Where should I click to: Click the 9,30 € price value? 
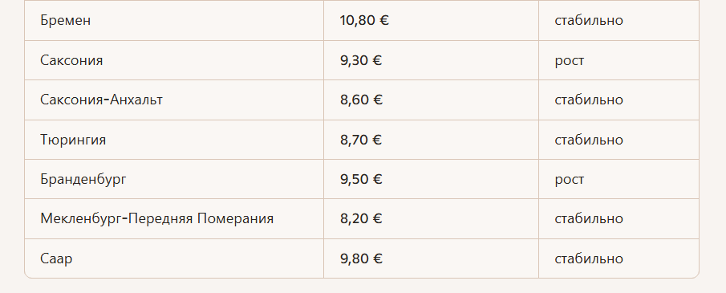pyautogui.click(x=361, y=60)
